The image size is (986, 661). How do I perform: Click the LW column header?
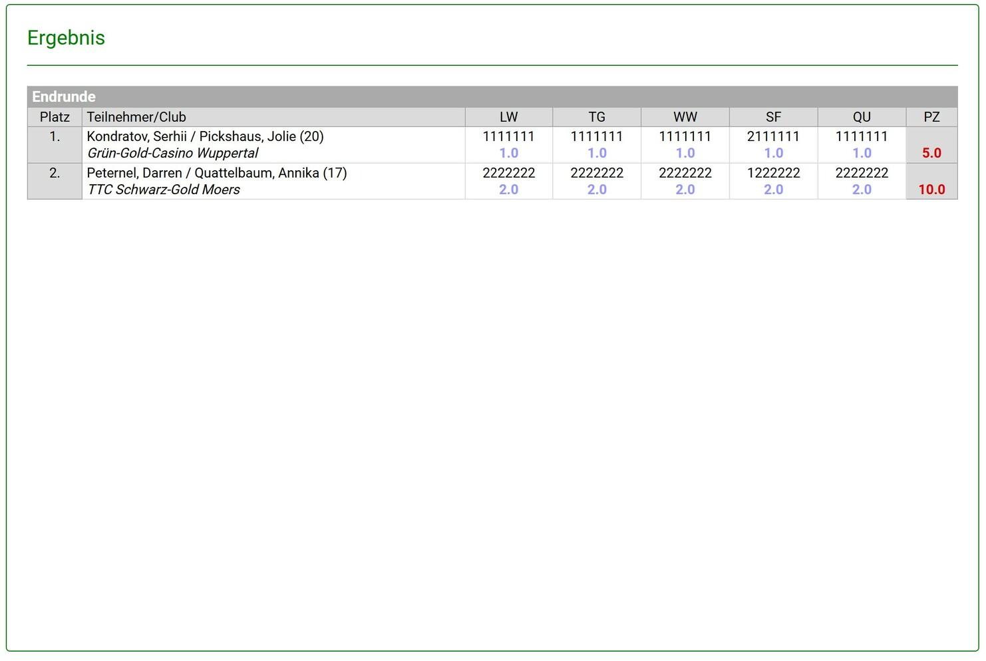click(x=508, y=117)
